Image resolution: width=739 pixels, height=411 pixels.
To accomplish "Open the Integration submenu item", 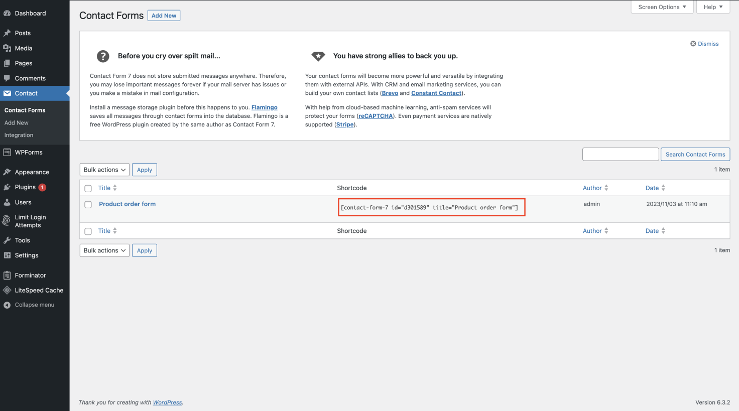I will point(19,135).
